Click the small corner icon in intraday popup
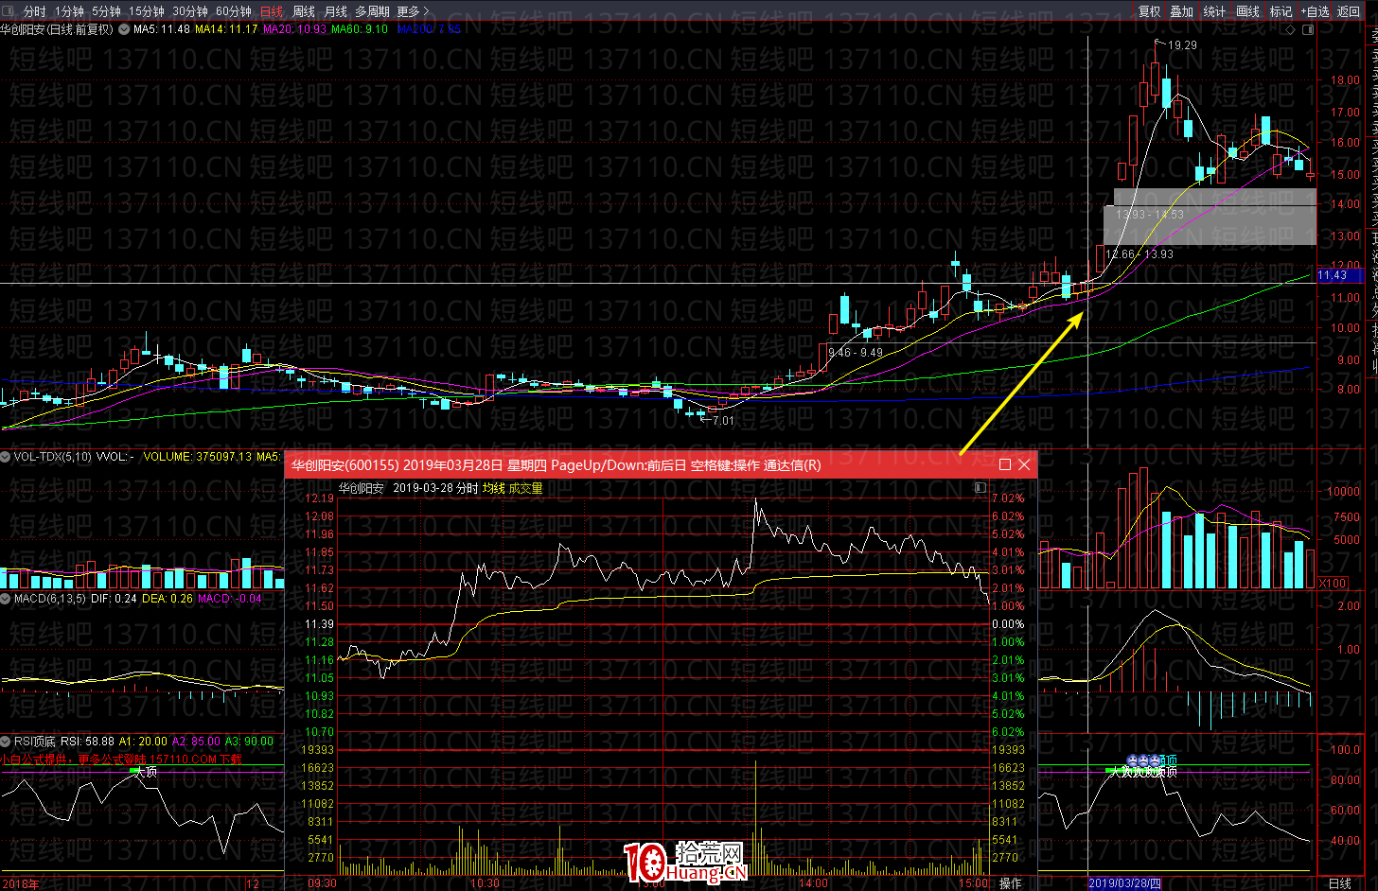 [980, 488]
